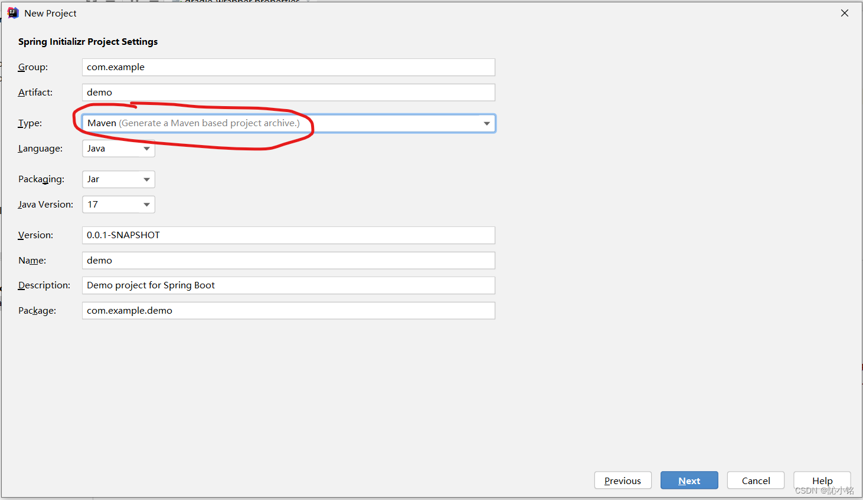The image size is (863, 500).
Task: Click the Next button
Action: 689,481
